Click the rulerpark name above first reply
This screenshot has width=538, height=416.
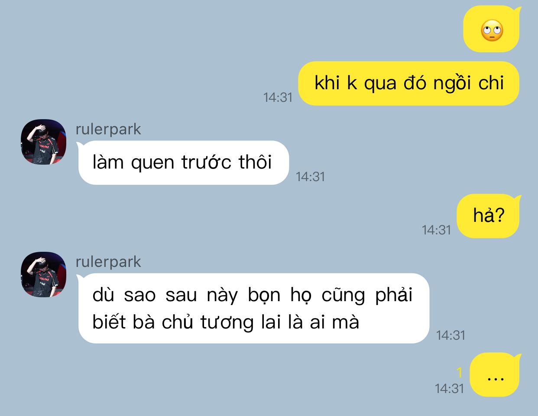(x=108, y=129)
